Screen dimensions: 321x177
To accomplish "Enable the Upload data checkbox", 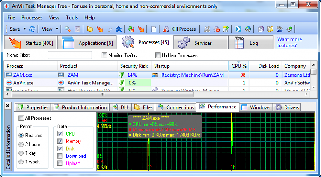I will point(60,163).
